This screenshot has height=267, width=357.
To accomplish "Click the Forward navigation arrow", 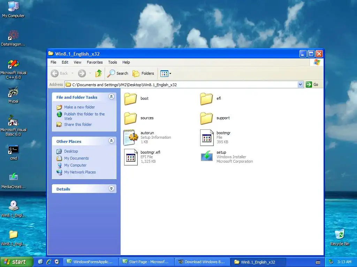I will tap(82, 73).
